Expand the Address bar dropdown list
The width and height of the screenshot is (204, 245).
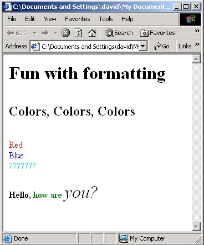click(142, 46)
